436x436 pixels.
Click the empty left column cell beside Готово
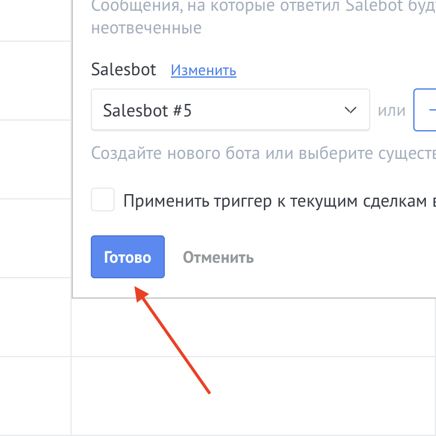point(36,238)
